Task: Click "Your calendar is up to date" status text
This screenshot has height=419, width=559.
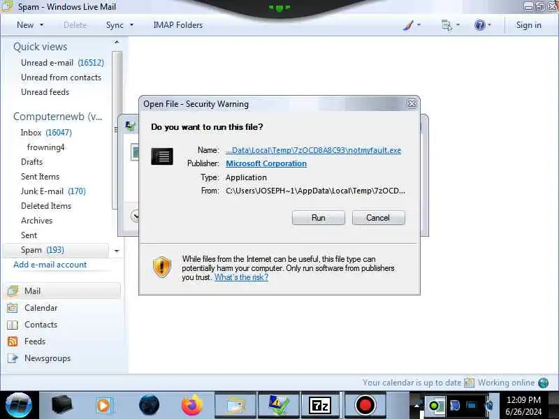Action: [x=412, y=383]
